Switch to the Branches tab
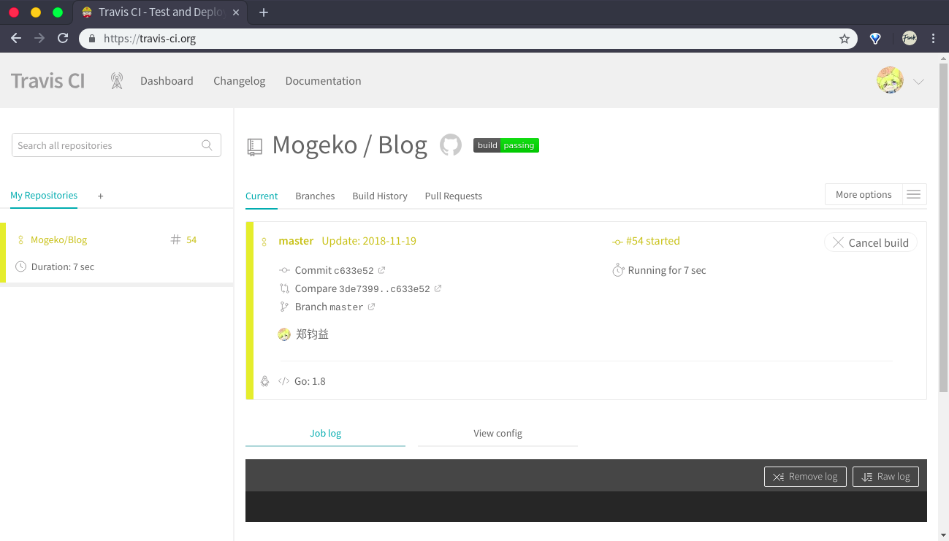Screen dimensions: 949x541 coord(315,196)
